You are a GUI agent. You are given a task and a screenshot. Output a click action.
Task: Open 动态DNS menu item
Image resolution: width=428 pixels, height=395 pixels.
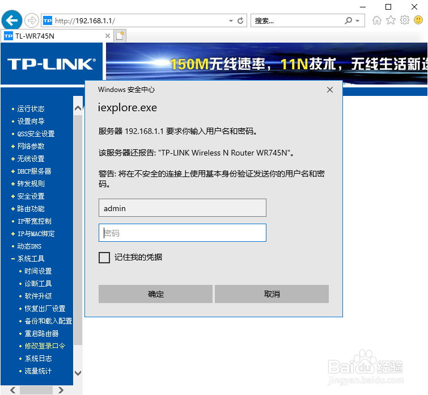29,246
